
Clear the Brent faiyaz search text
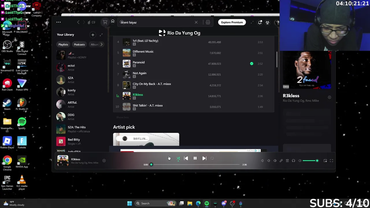[x=196, y=22]
